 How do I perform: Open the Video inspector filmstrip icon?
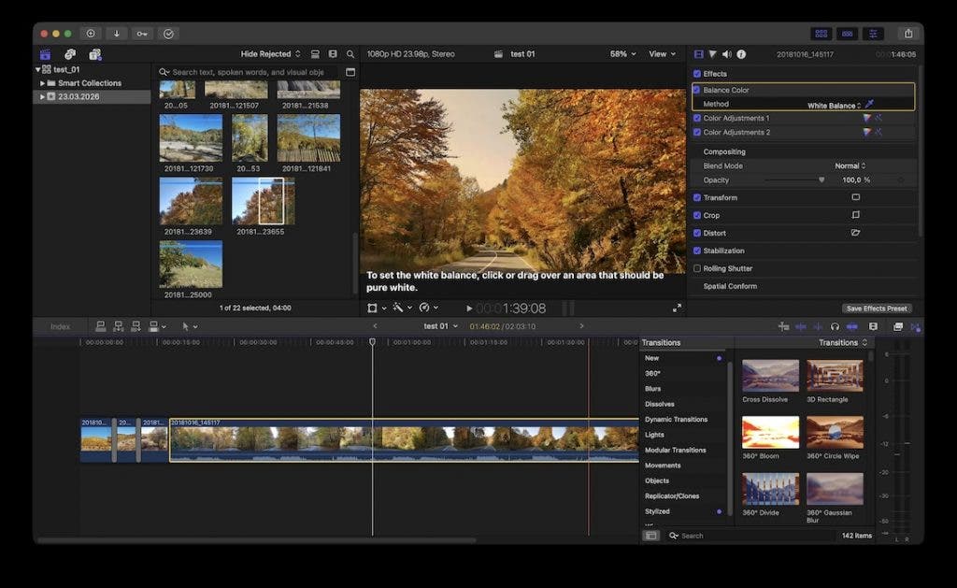(x=699, y=54)
